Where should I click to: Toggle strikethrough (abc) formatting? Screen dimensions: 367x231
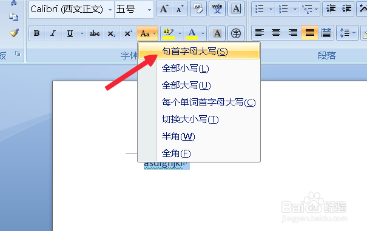pyautogui.click(x=95, y=33)
